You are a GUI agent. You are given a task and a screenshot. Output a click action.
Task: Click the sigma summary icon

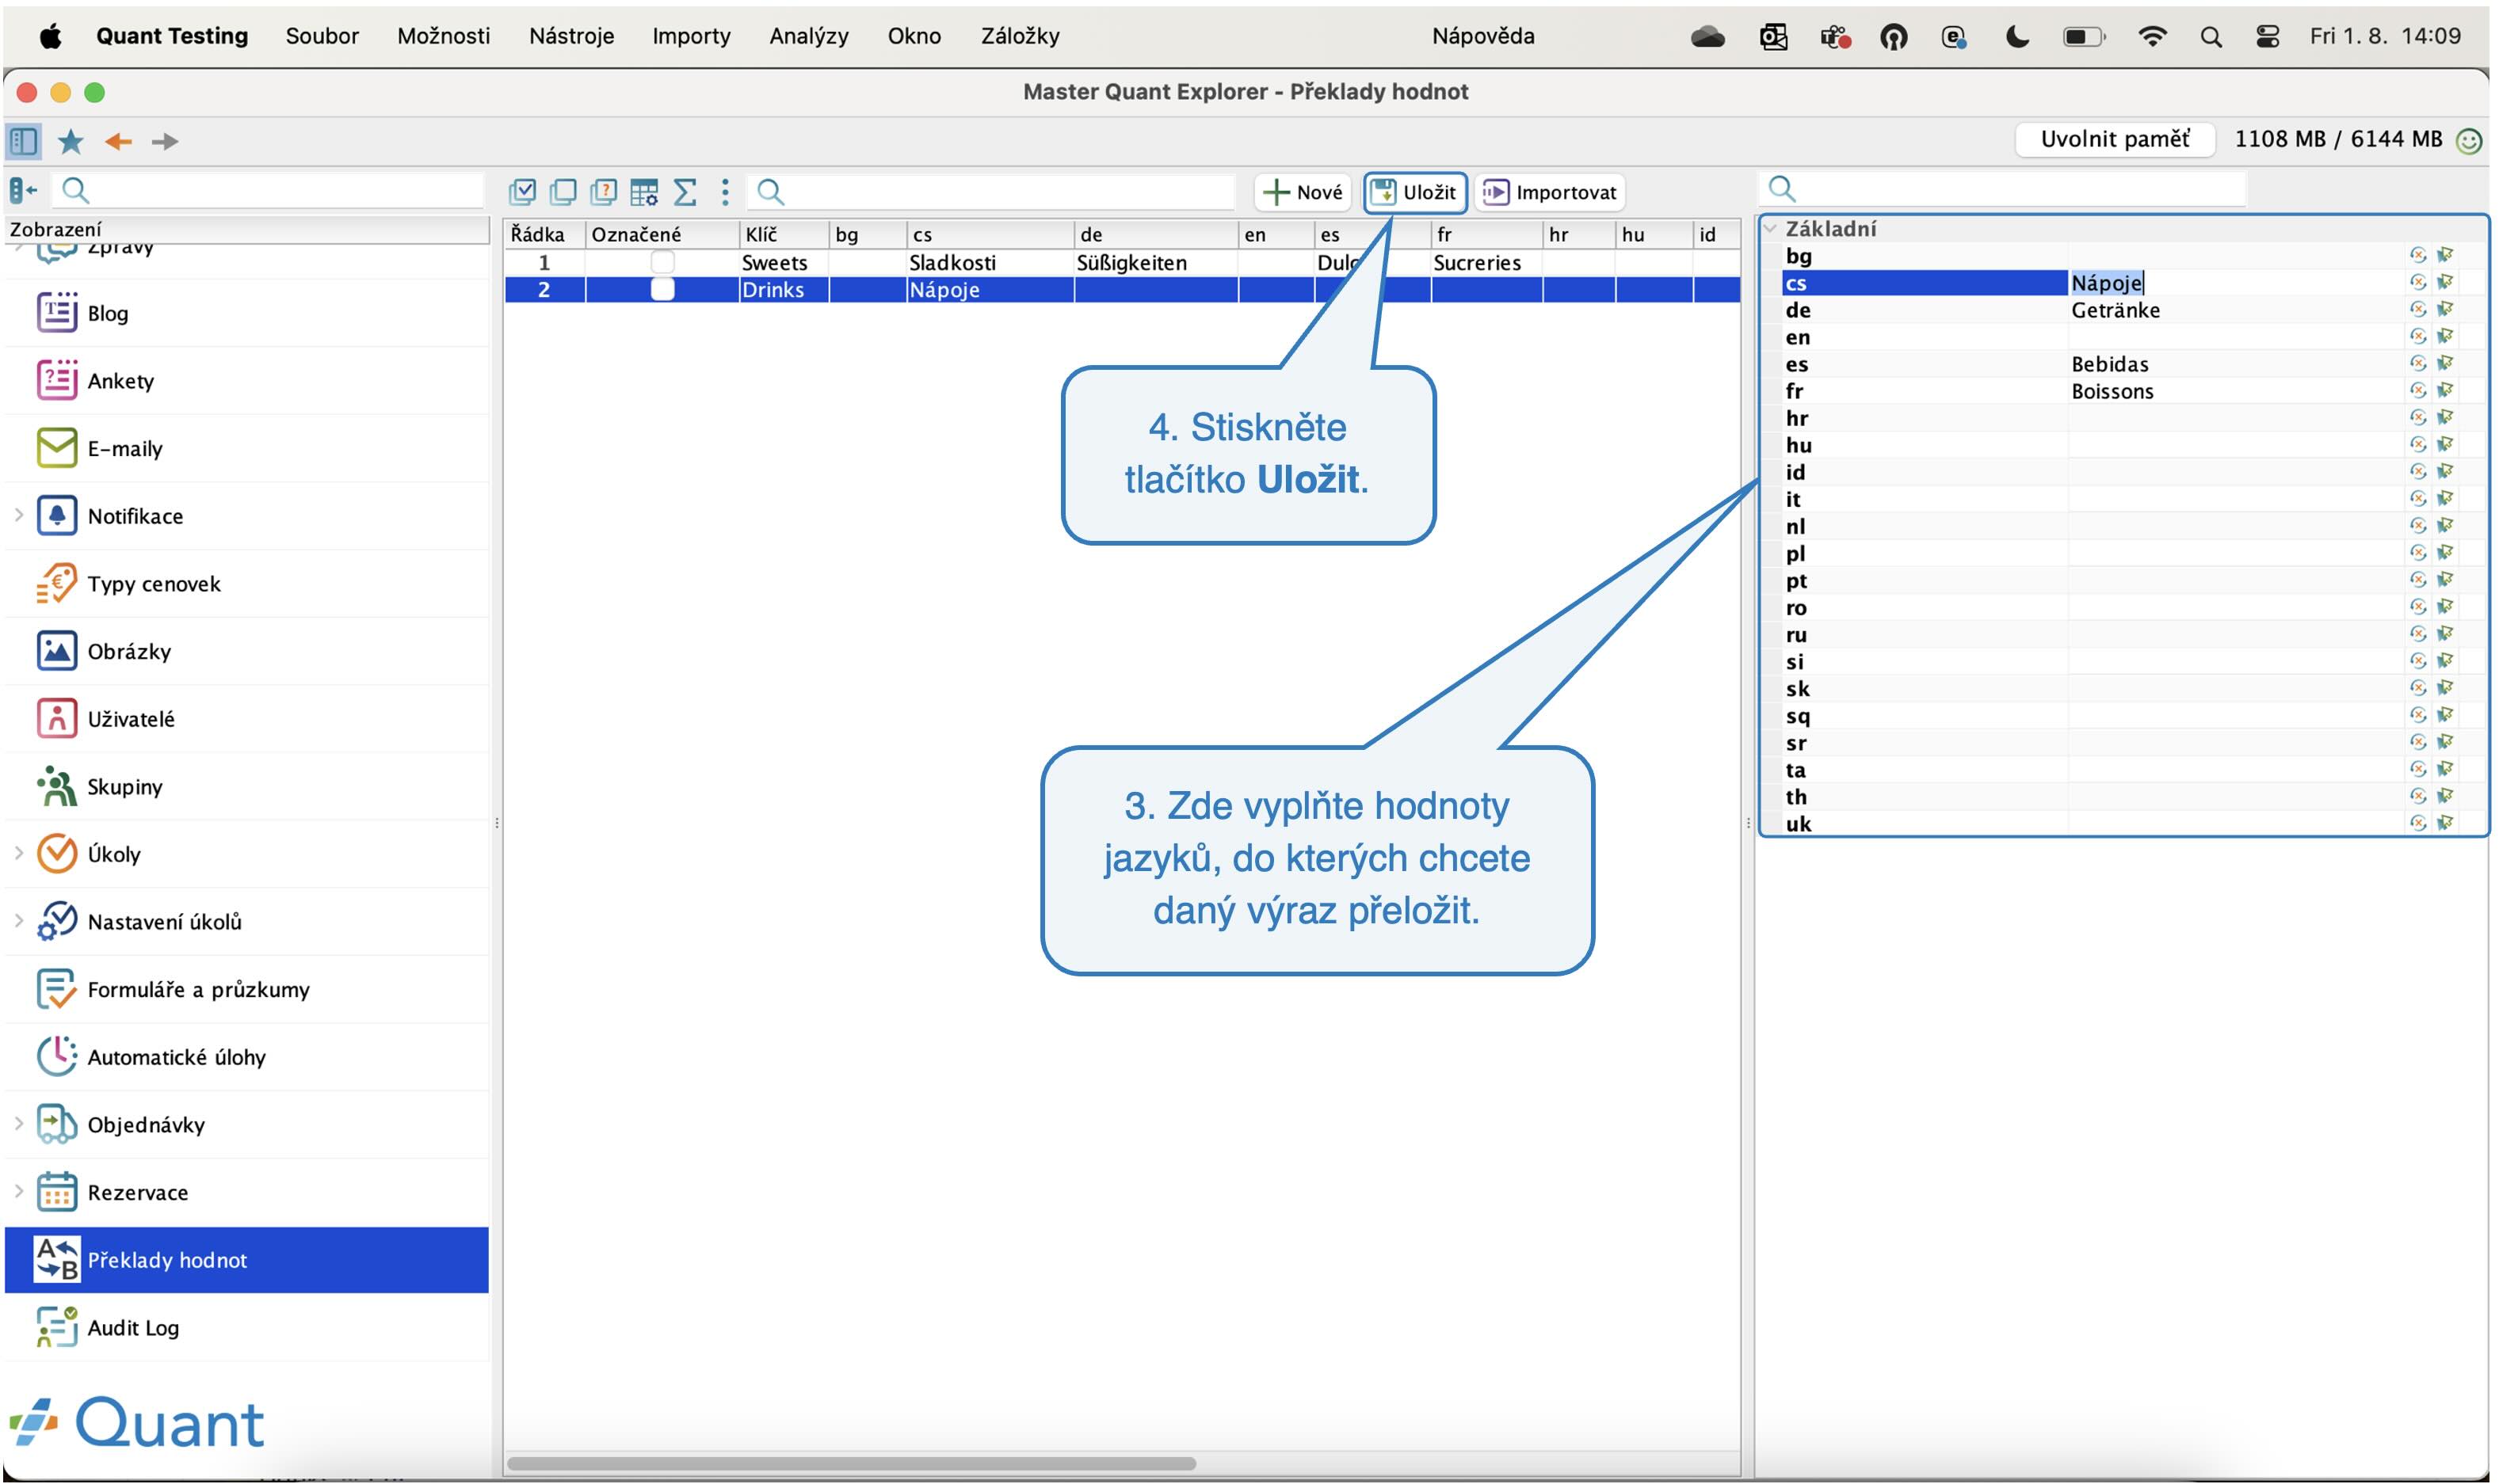pyautogui.click(x=685, y=191)
